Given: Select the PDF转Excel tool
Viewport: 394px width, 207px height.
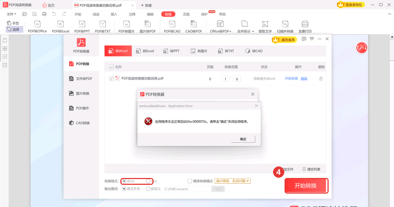Looking at the screenshot, I should coord(60,27).
